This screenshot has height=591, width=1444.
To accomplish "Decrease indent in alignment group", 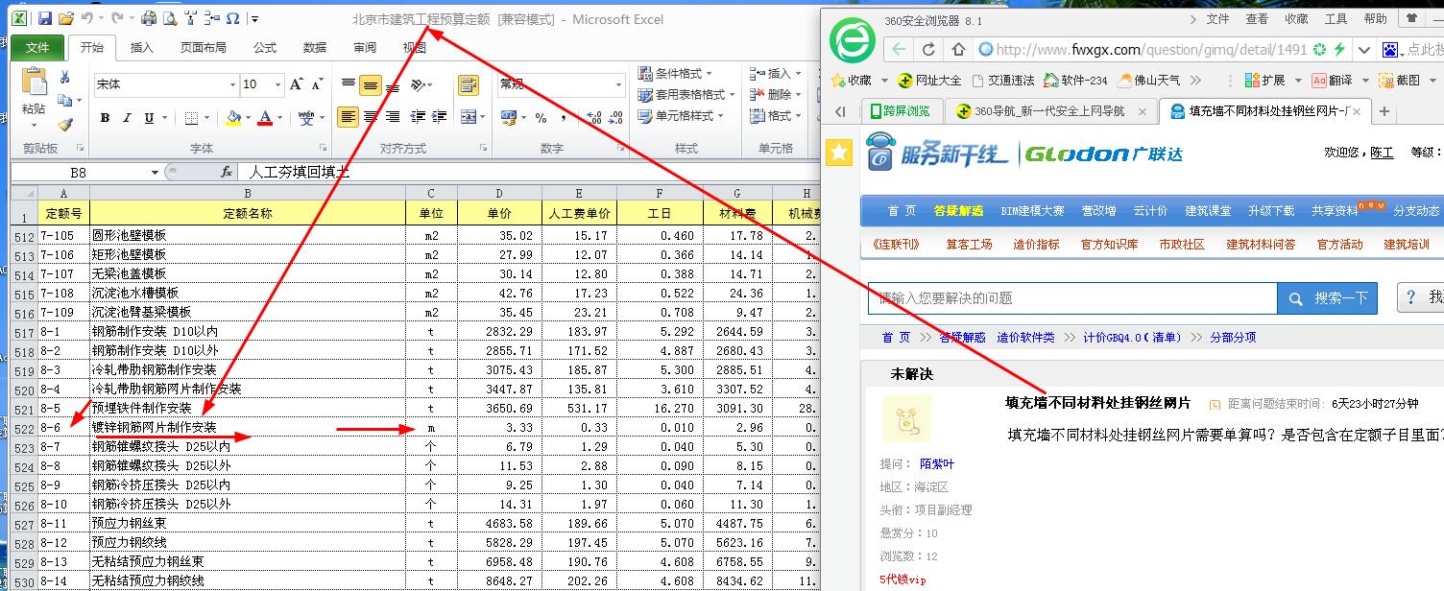I will 419,117.
